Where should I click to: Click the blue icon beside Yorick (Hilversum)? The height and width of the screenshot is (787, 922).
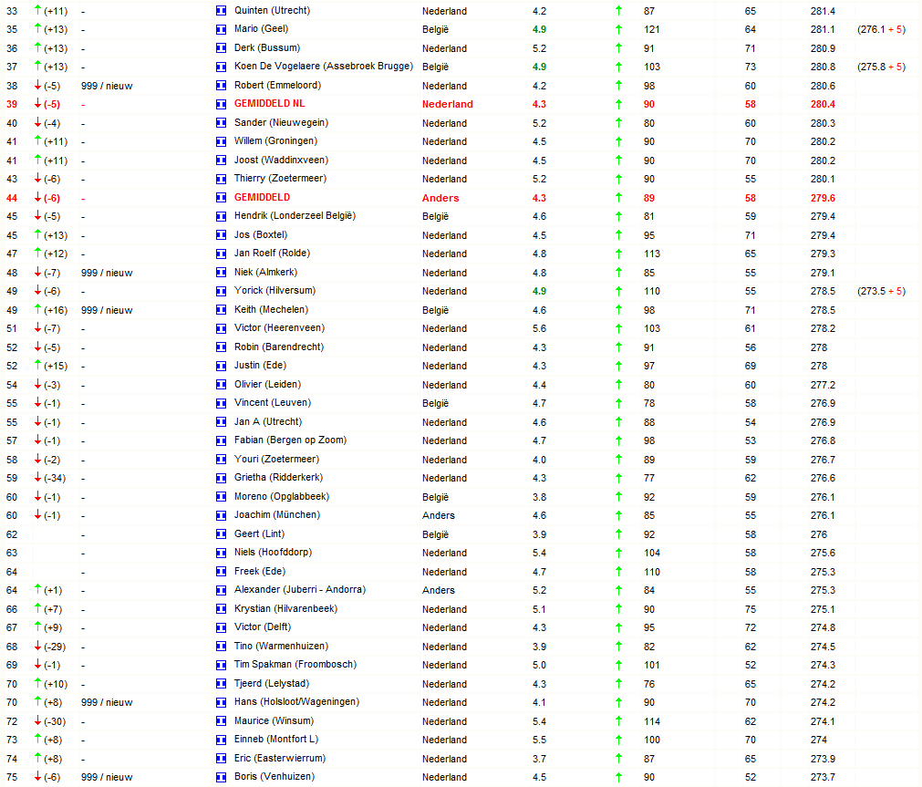click(x=221, y=291)
